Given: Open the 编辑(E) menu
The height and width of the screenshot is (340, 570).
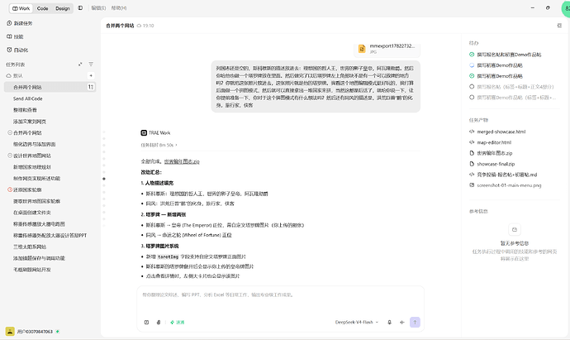Looking at the screenshot, I should tap(98, 8).
